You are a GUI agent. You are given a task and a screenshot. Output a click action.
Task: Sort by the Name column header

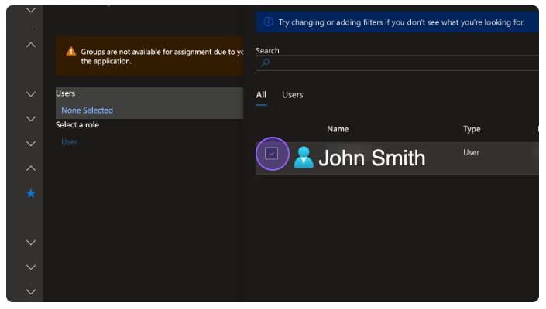click(x=338, y=129)
